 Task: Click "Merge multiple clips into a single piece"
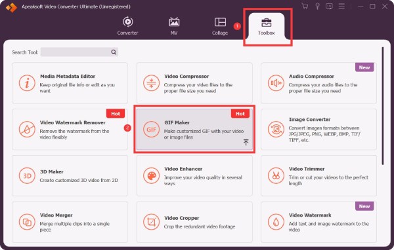75,226
